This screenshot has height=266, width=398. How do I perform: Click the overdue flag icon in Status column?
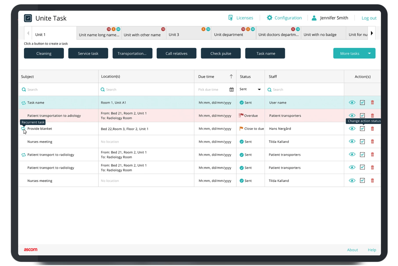point(241,115)
